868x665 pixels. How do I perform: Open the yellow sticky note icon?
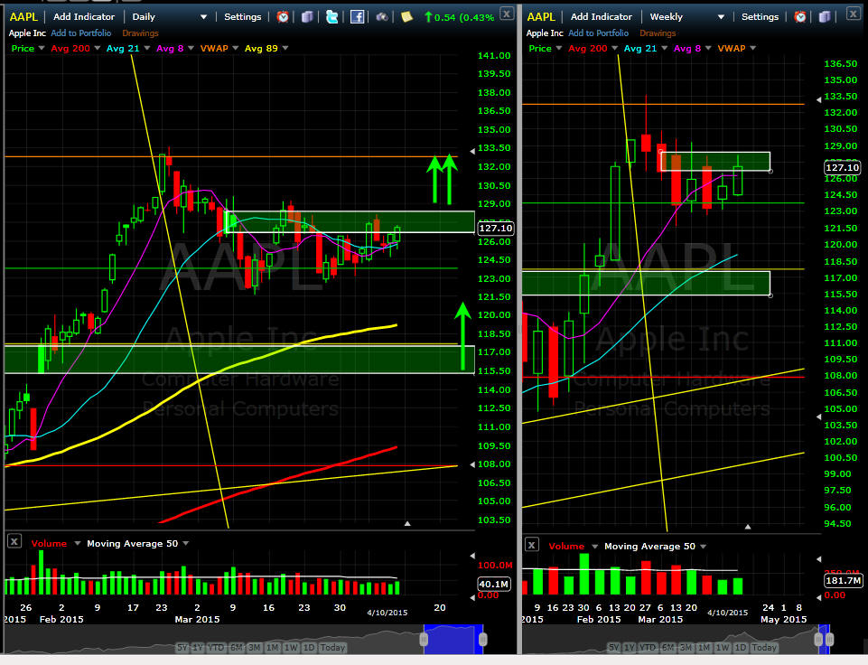click(x=406, y=16)
